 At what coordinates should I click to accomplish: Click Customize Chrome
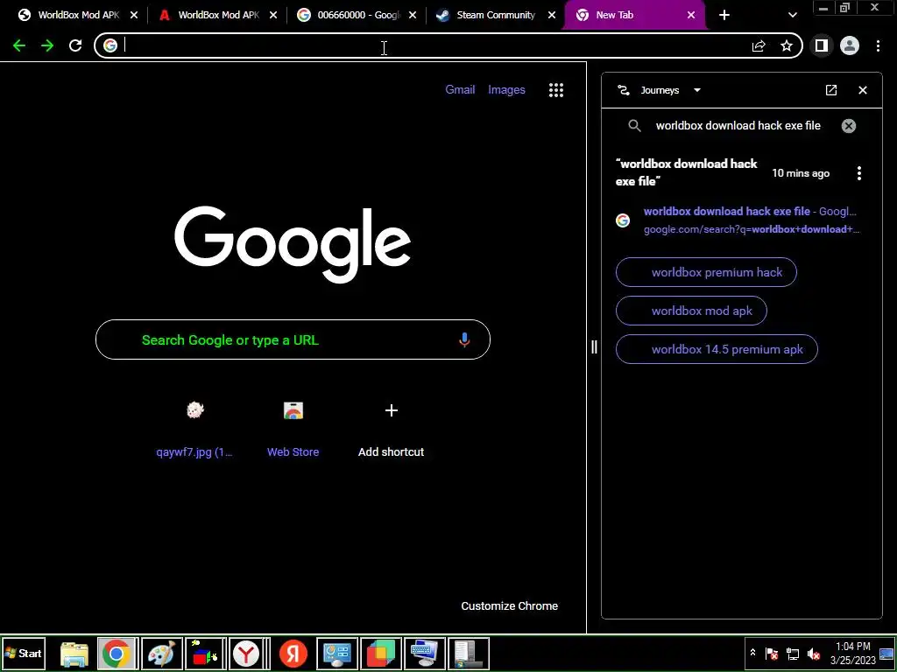[x=509, y=606]
